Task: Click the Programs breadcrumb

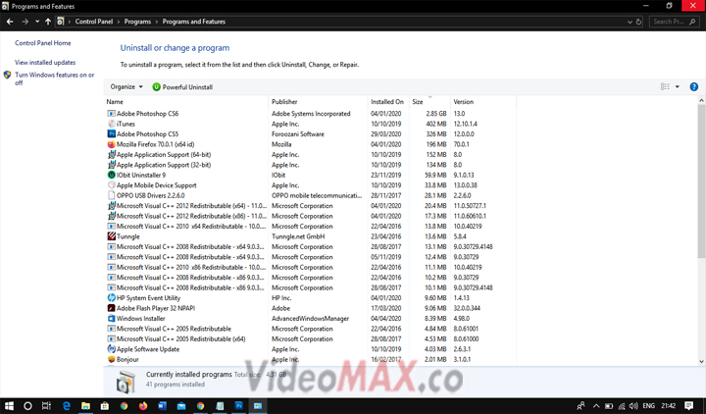Action: click(x=137, y=22)
